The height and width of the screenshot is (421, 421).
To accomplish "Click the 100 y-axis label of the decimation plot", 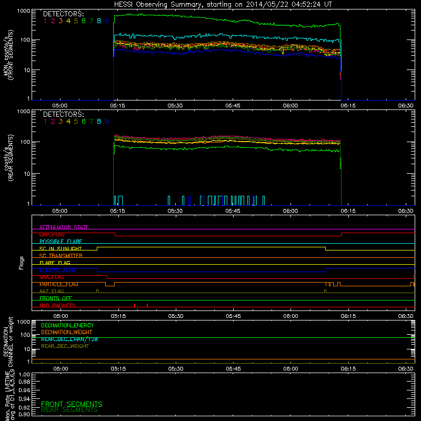I will pyautogui.click(x=25, y=335).
